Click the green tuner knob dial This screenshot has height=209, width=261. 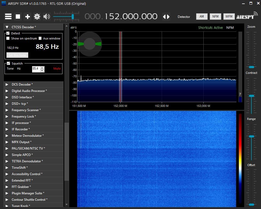(x=89, y=44)
